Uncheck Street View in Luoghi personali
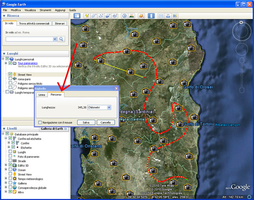Screen dimensions: 254x200 (x=10, y=74)
